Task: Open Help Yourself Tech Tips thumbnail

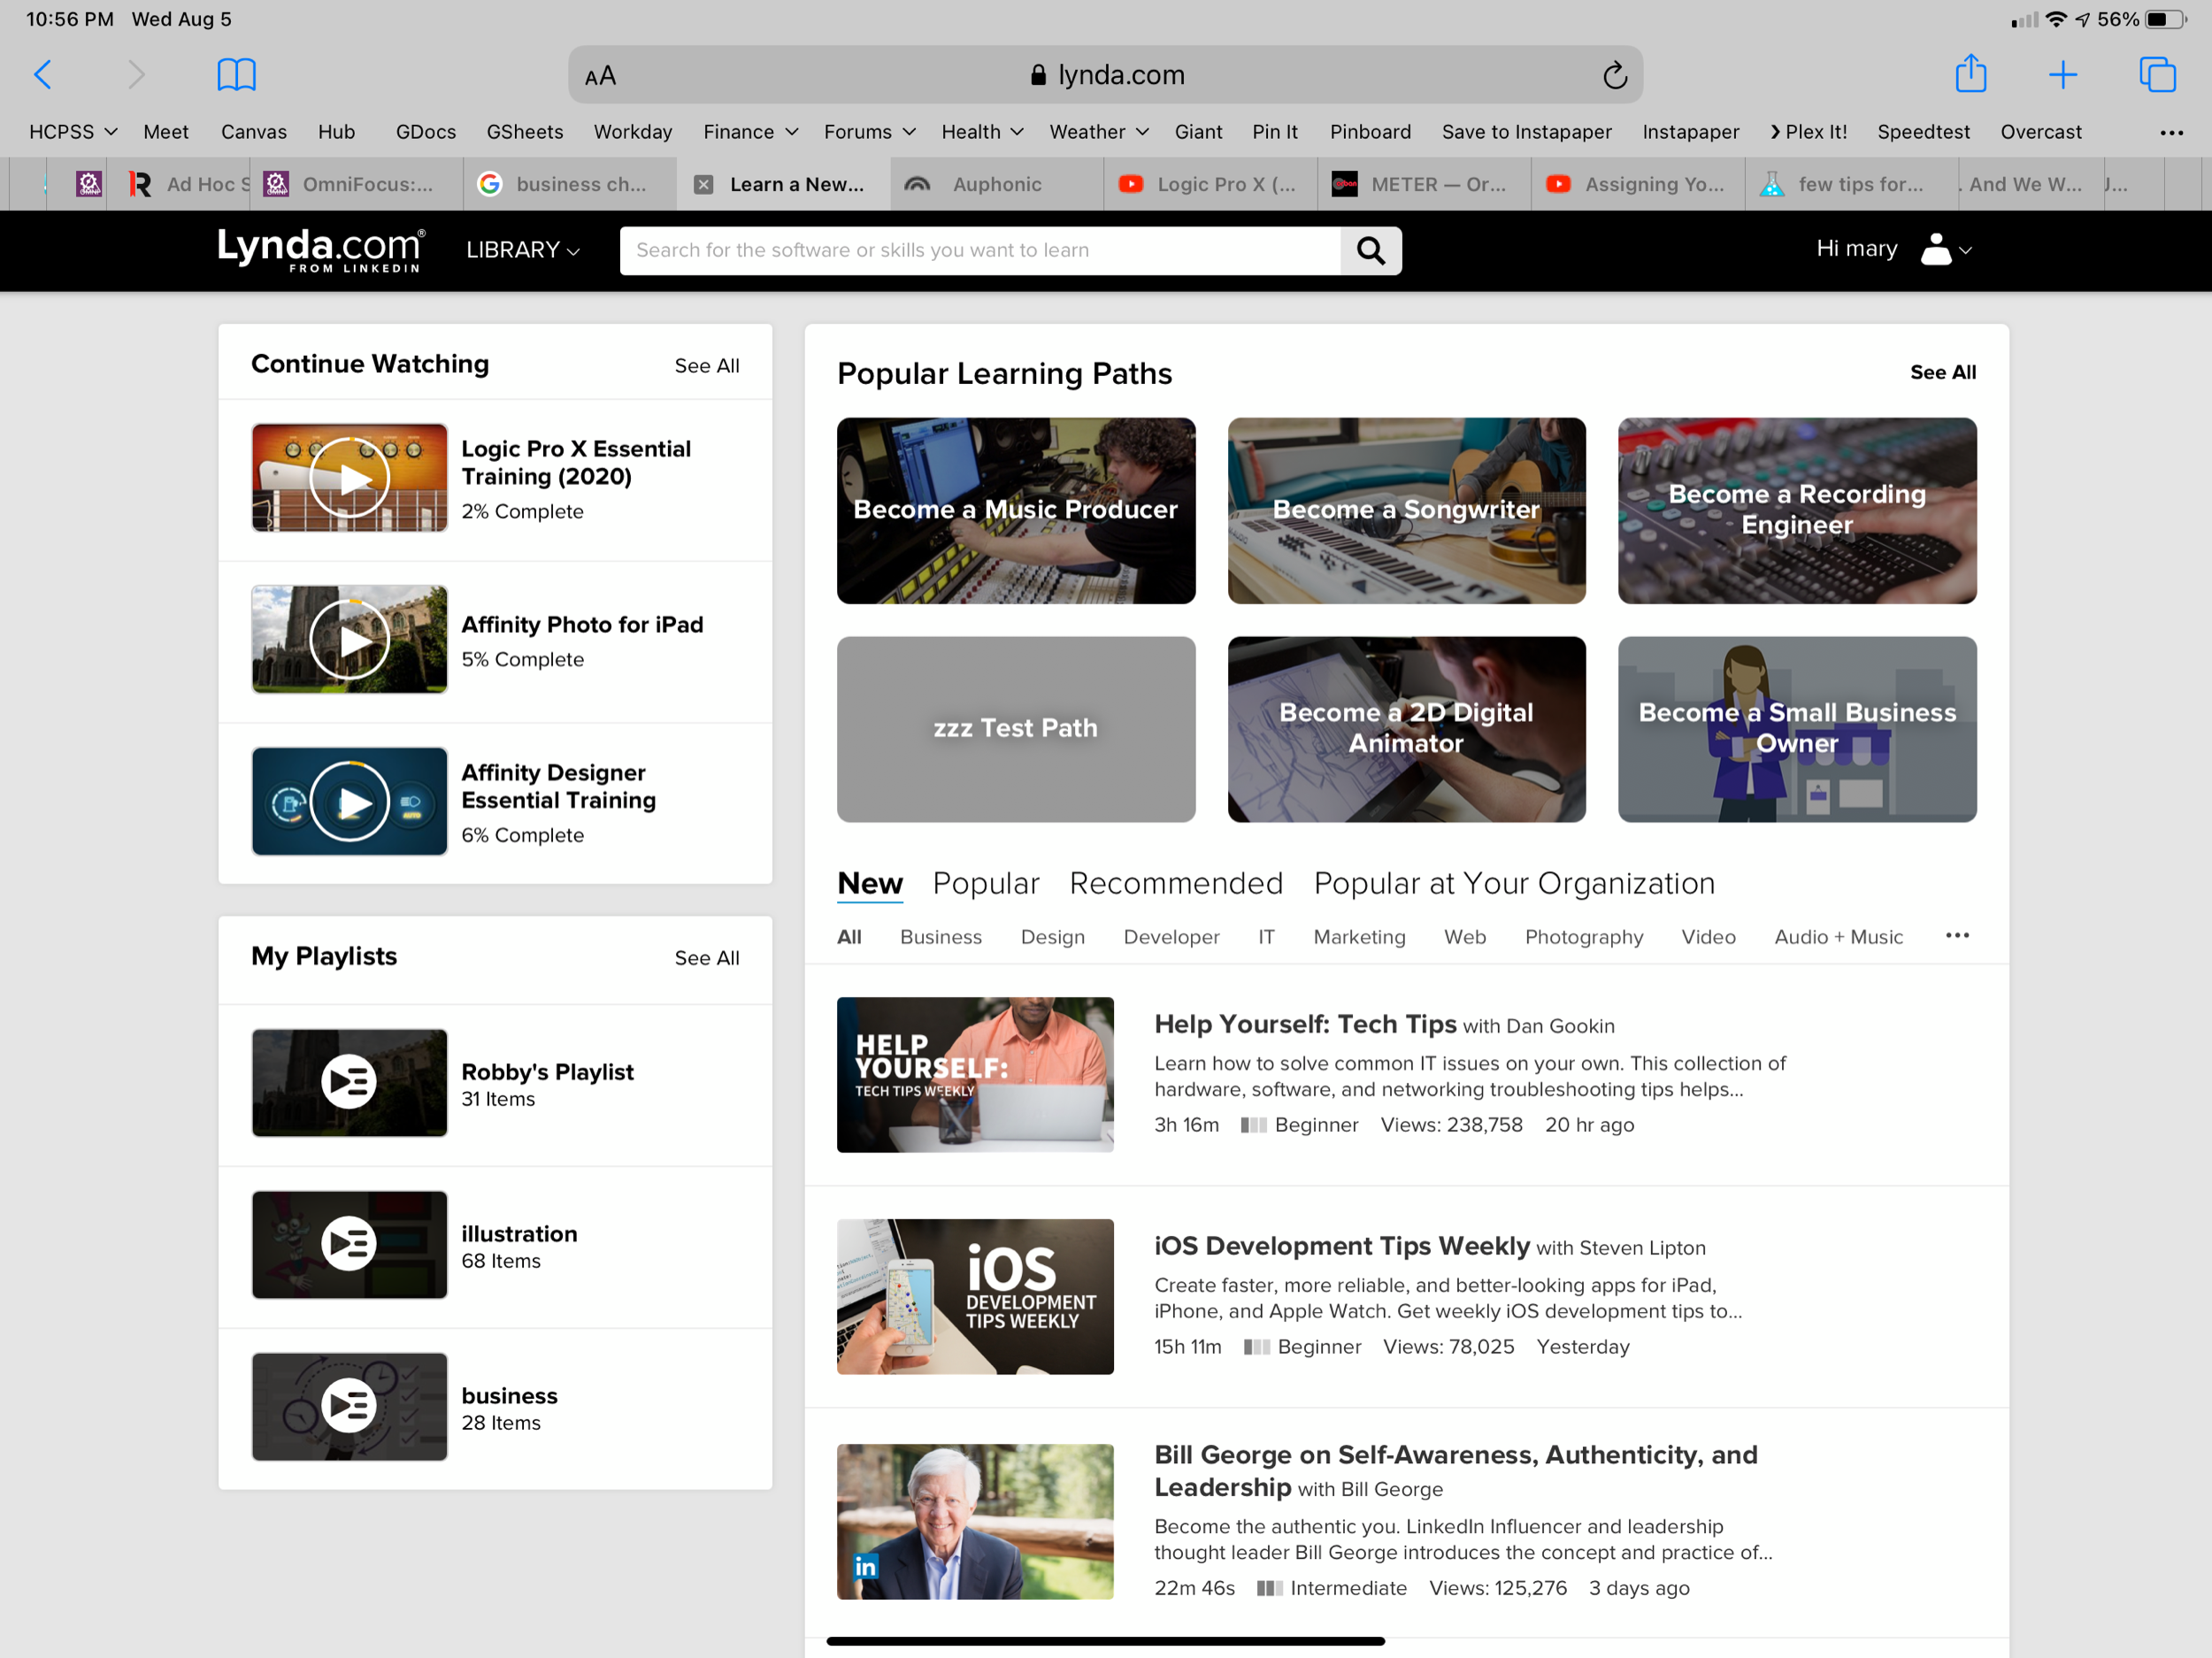Action: point(975,1074)
